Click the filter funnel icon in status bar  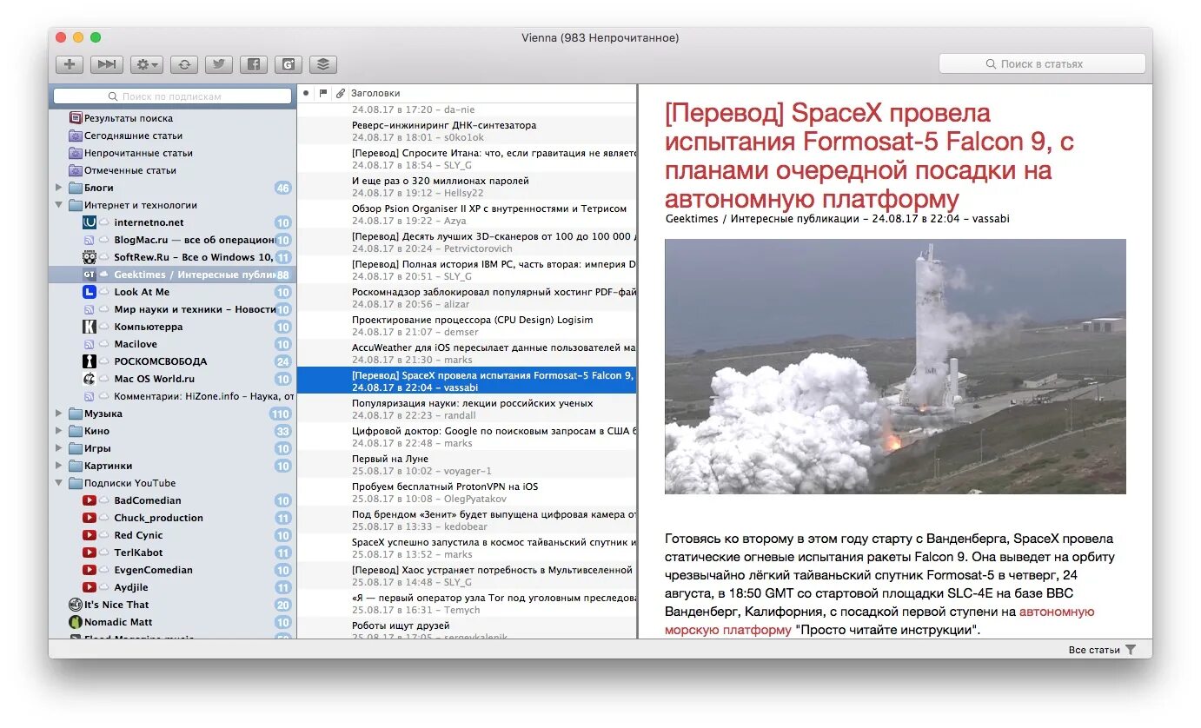[1131, 650]
